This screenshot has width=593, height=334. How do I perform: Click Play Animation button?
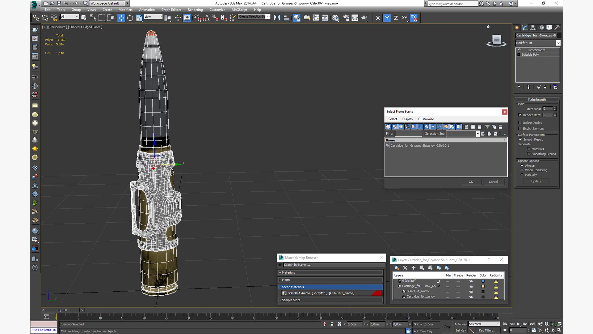(x=519, y=324)
